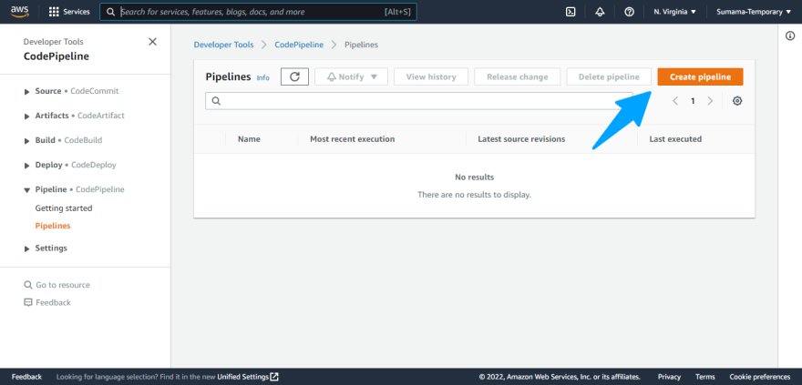Go to previous page of pipelines
802x385 pixels.
click(675, 101)
